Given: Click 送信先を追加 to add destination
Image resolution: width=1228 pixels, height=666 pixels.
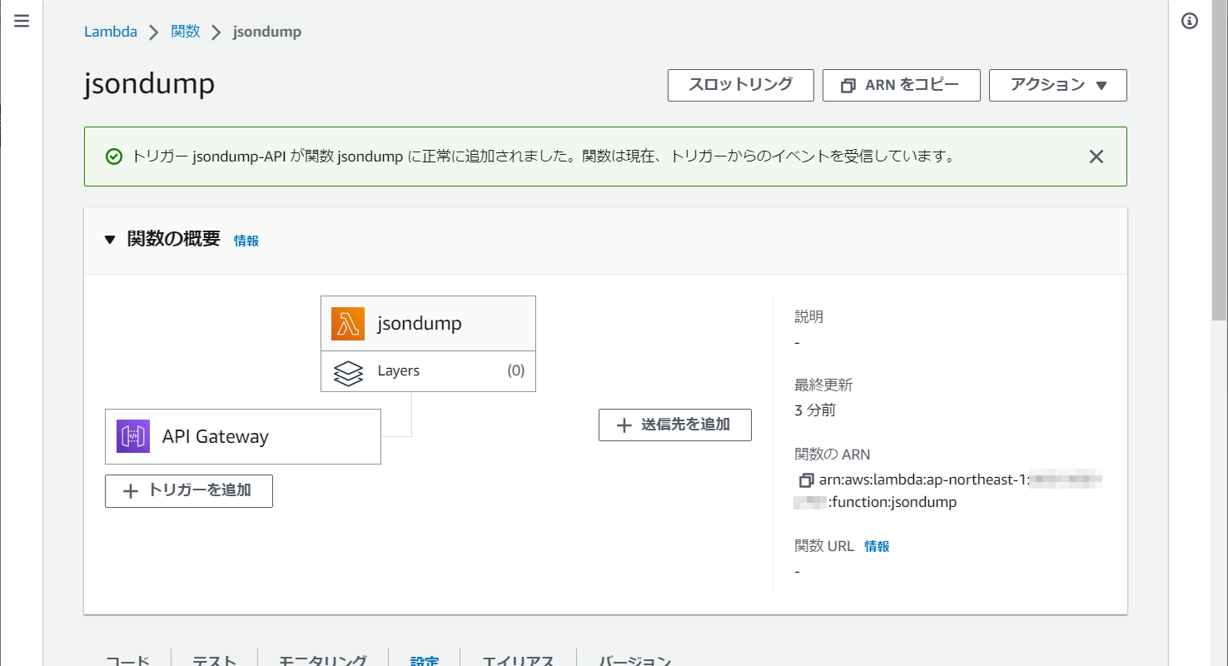Looking at the screenshot, I should pos(674,425).
